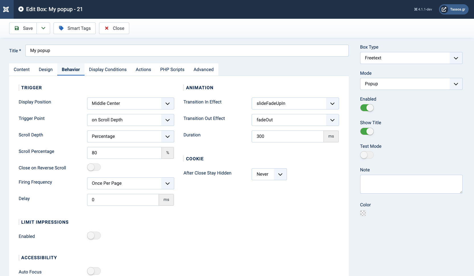Open the Transition In Effect dropdown

(295, 103)
